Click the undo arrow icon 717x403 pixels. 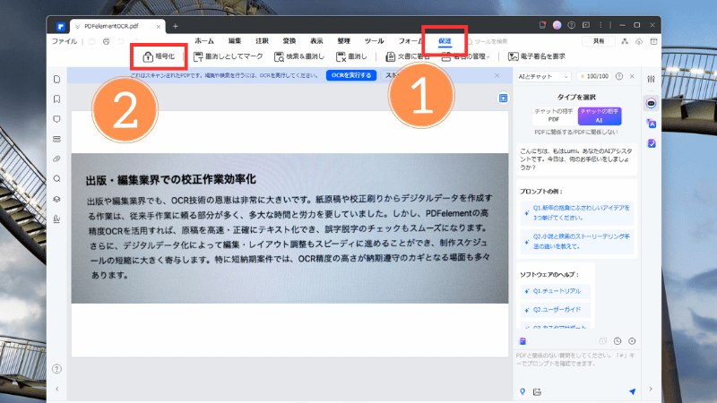point(121,41)
